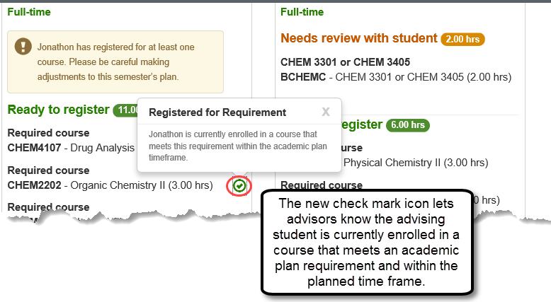Select the CHEM2202 Organic Chemistry II course
The height and width of the screenshot is (302, 551).
[x=110, y=185]
